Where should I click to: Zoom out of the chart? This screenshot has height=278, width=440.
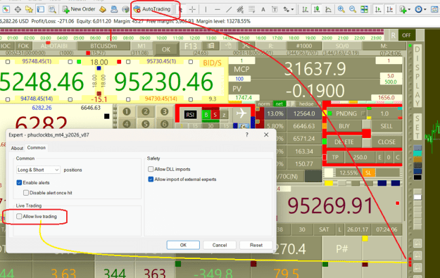click(353, 10)
